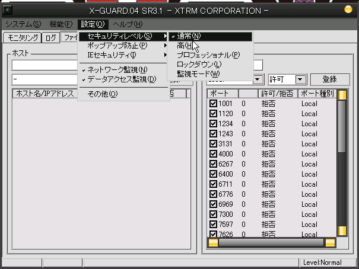359x269 pixels.
Task: Click the port list scroll-right button
Action: pyautogui.click(x=330, y=243)
